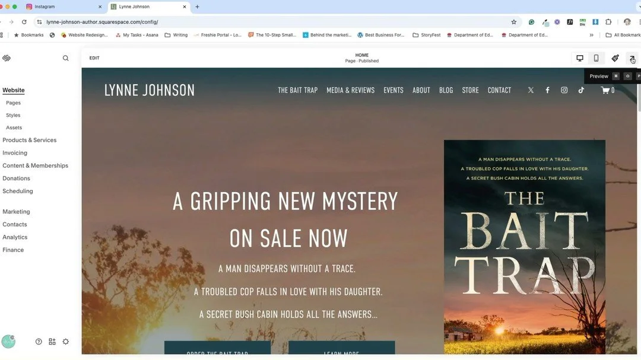Click the Preview expand arrow icon
This screenshot has height=360, width=641.
632,58
